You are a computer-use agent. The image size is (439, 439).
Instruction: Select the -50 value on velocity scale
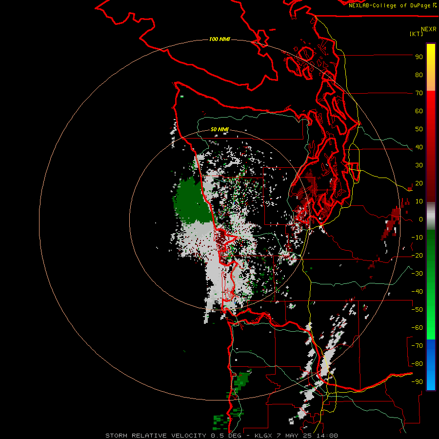[x=417, y=310]
